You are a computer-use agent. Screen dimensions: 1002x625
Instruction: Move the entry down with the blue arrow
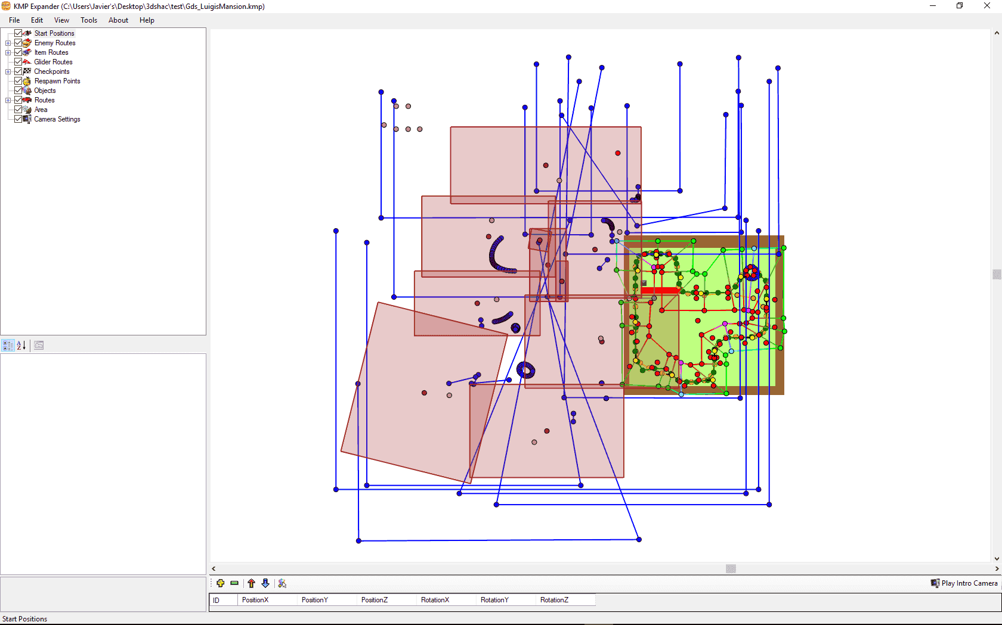coord(265,583)
